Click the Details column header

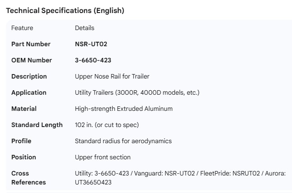[84, 28]
